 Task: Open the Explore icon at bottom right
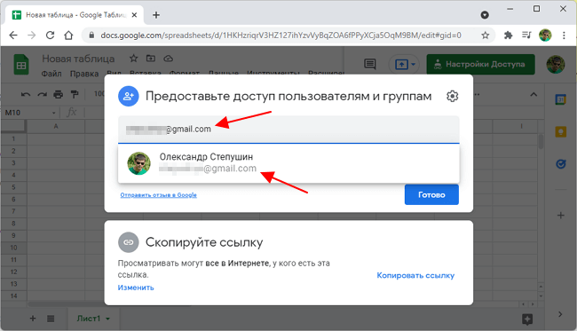coord(527,319)
